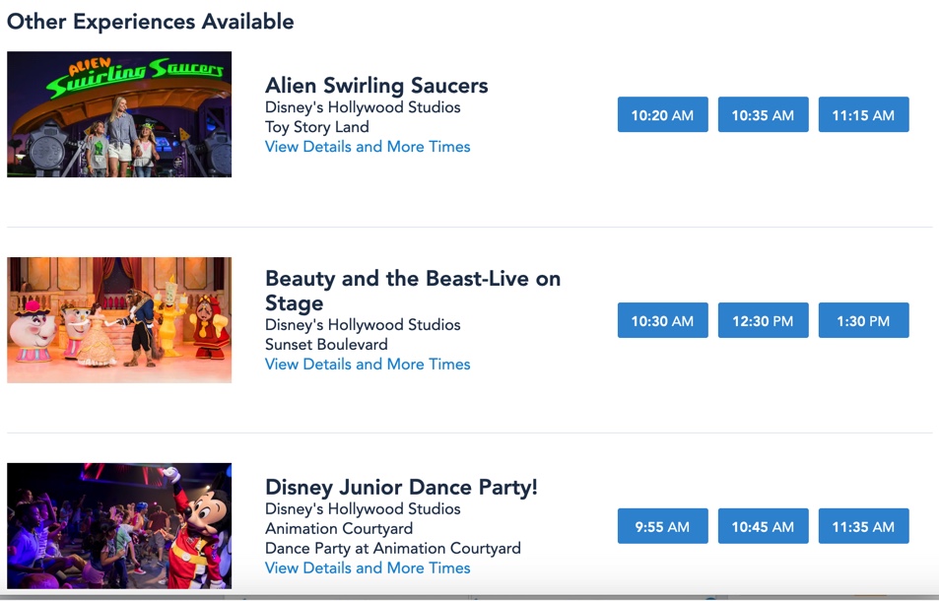
Task: Choose the 10:45 AM time slot
Action: click(x=763, y=527)
